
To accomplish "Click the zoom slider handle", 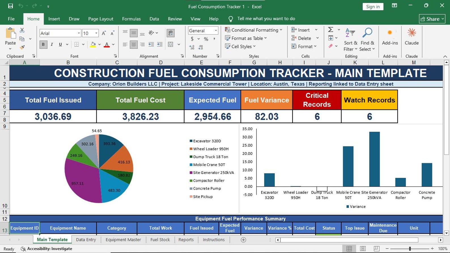I will (410, 248).
